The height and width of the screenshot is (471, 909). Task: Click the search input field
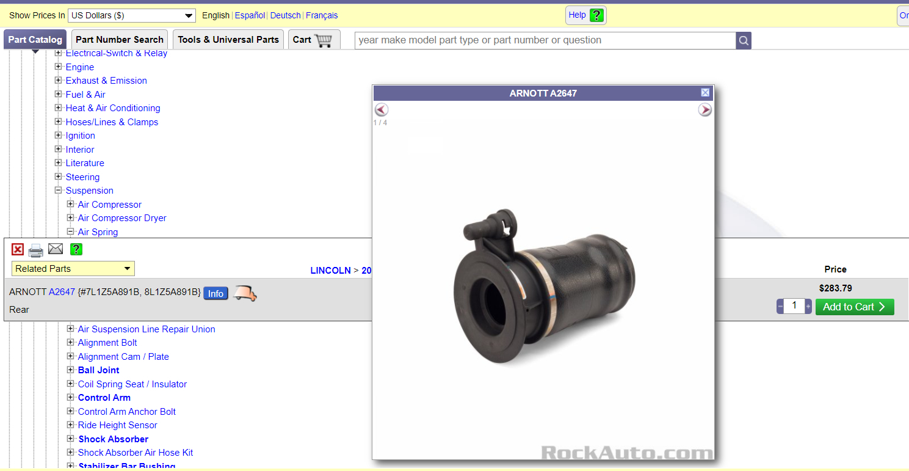pos(545,40)
